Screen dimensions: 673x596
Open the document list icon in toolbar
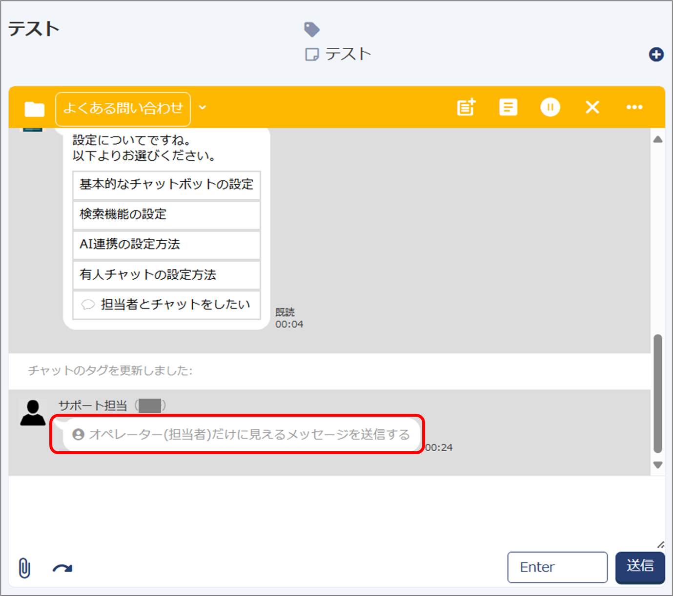coord(508,107)
